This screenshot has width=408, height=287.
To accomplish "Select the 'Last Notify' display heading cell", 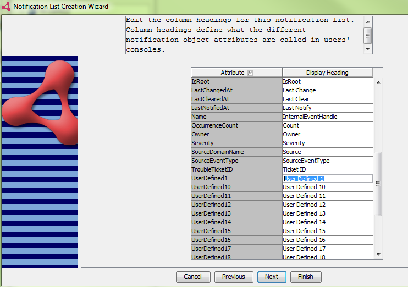I will [328, 108].
